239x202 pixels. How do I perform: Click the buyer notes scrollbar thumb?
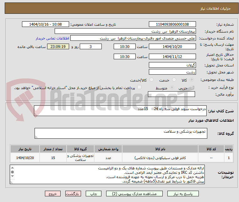tap(13, 172)
